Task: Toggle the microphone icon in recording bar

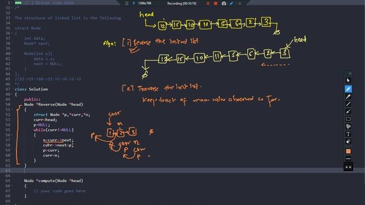Action: point(133,3)
